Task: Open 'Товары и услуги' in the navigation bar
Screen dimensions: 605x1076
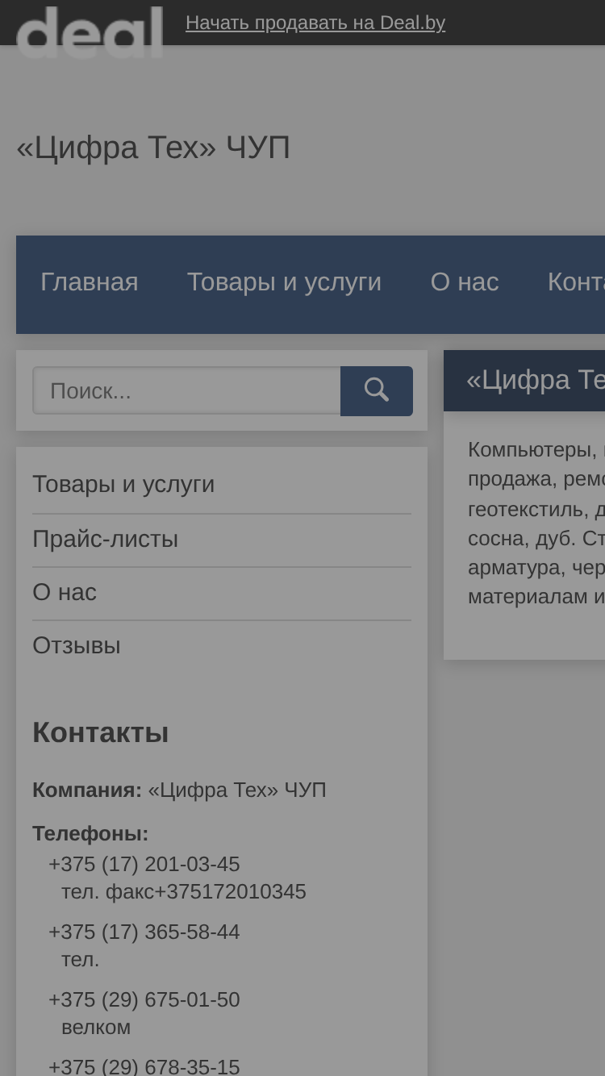Action: (x=284, y=282)
